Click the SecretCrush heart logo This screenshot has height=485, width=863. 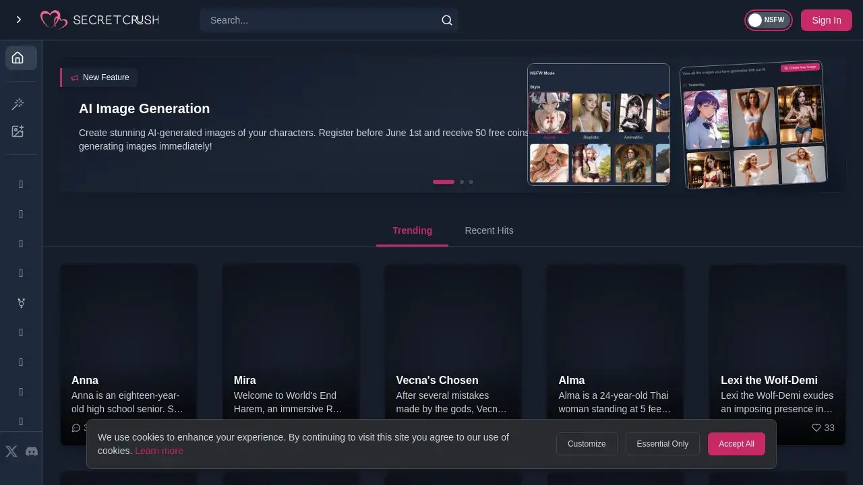pos(53,20)
